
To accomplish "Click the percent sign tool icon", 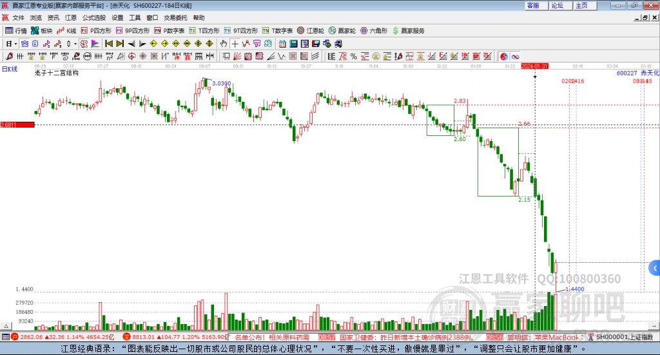I will [x=354, y=56].
